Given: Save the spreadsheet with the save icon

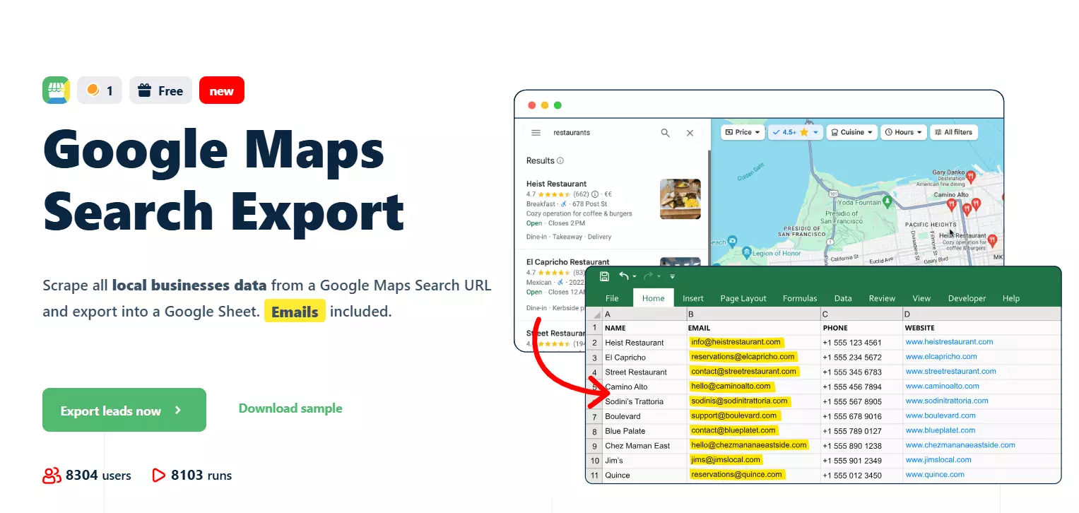Looking at the screenshot, I should coord(604,276).
